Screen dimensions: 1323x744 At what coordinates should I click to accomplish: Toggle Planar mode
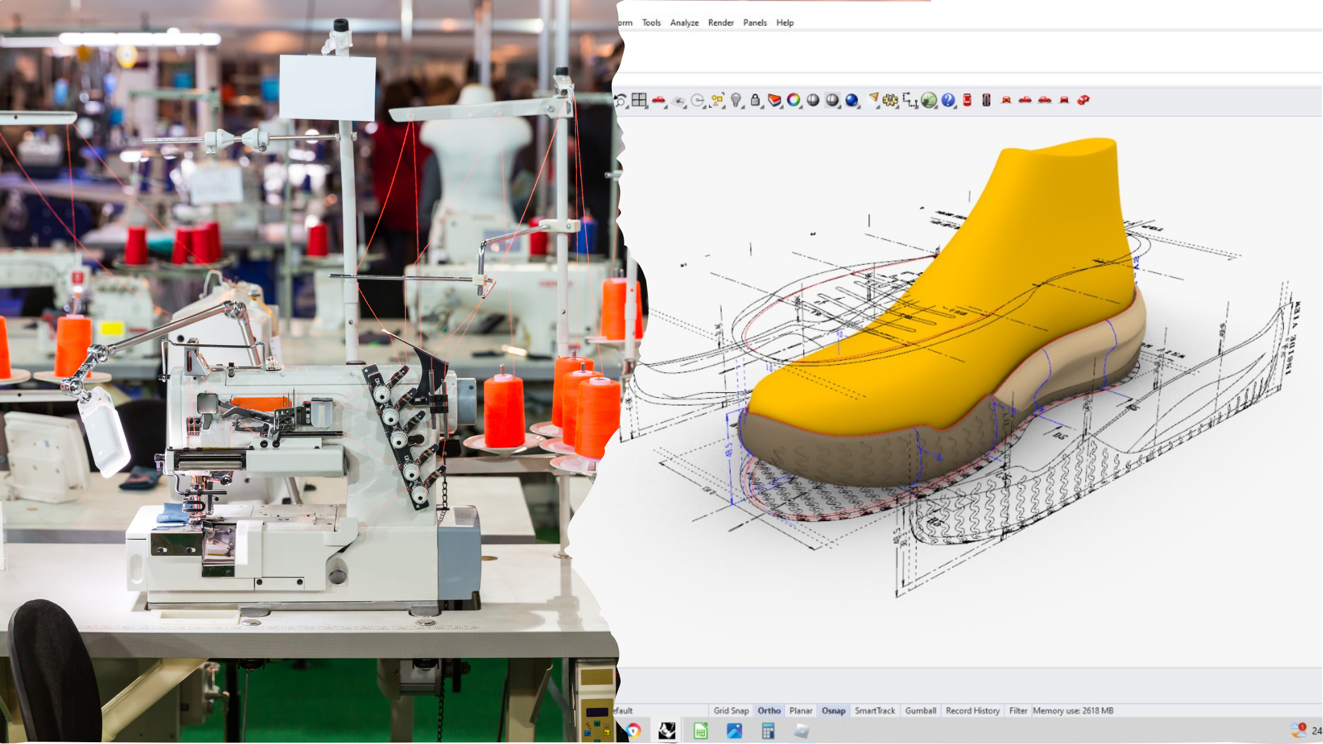pyautogui.click(x=801, y=710)
